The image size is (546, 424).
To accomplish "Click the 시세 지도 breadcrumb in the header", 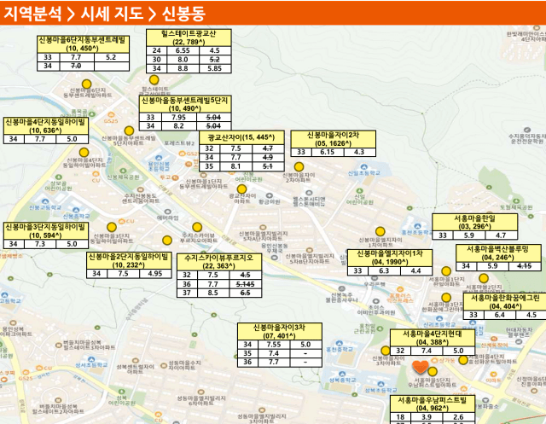I will tap(112, 14).
